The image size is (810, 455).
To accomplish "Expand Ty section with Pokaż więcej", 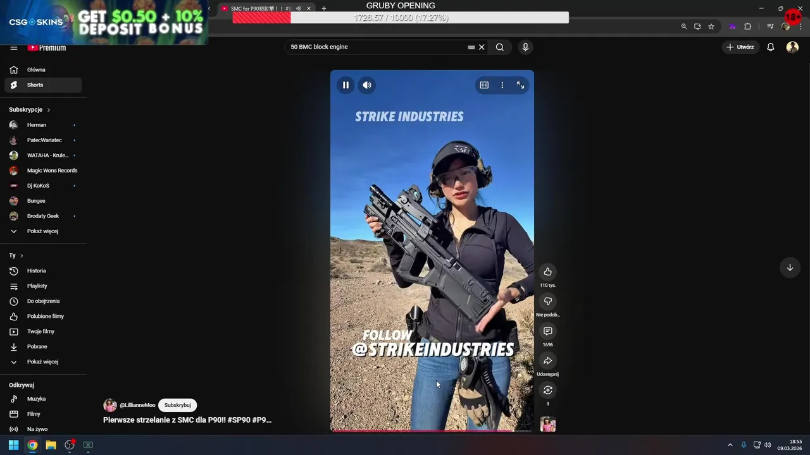I will point(43,361).
